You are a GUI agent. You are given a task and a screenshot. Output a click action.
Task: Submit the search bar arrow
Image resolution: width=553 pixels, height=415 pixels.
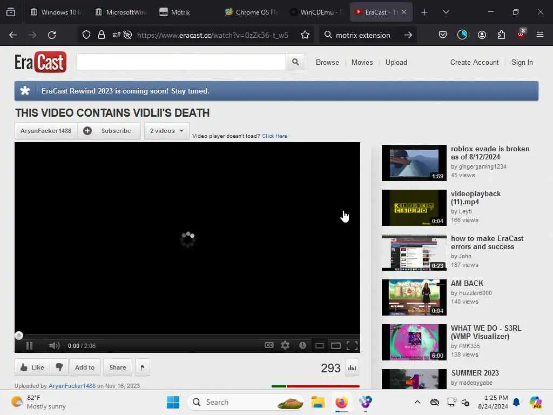coord(408,35)
